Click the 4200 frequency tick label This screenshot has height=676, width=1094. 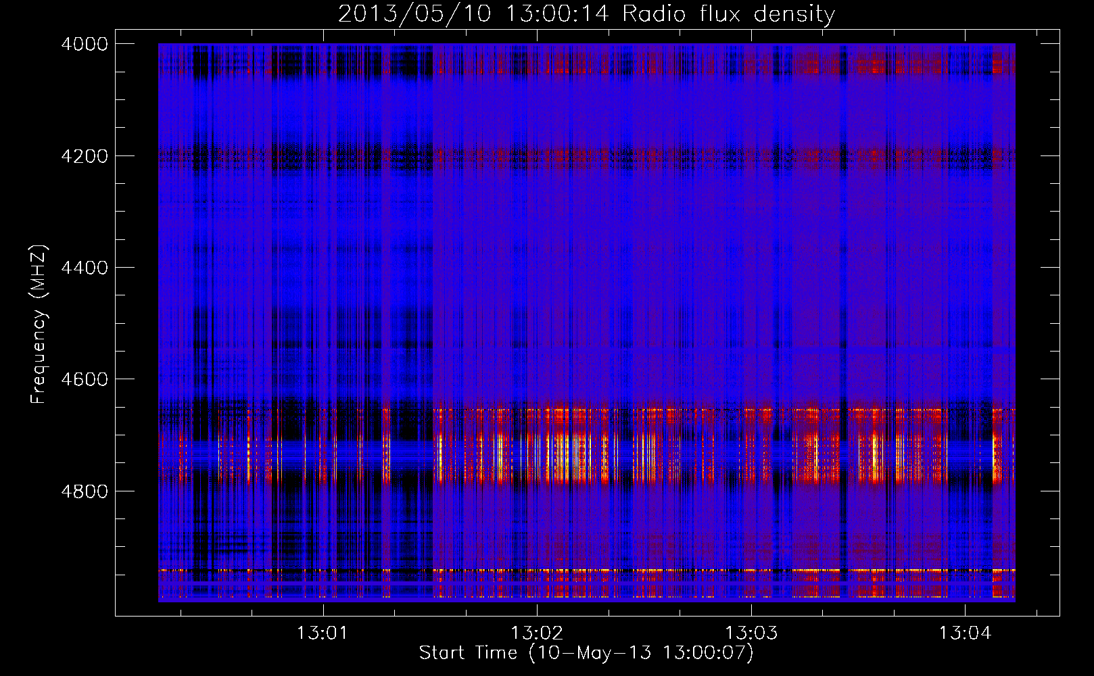coord(85,156)
